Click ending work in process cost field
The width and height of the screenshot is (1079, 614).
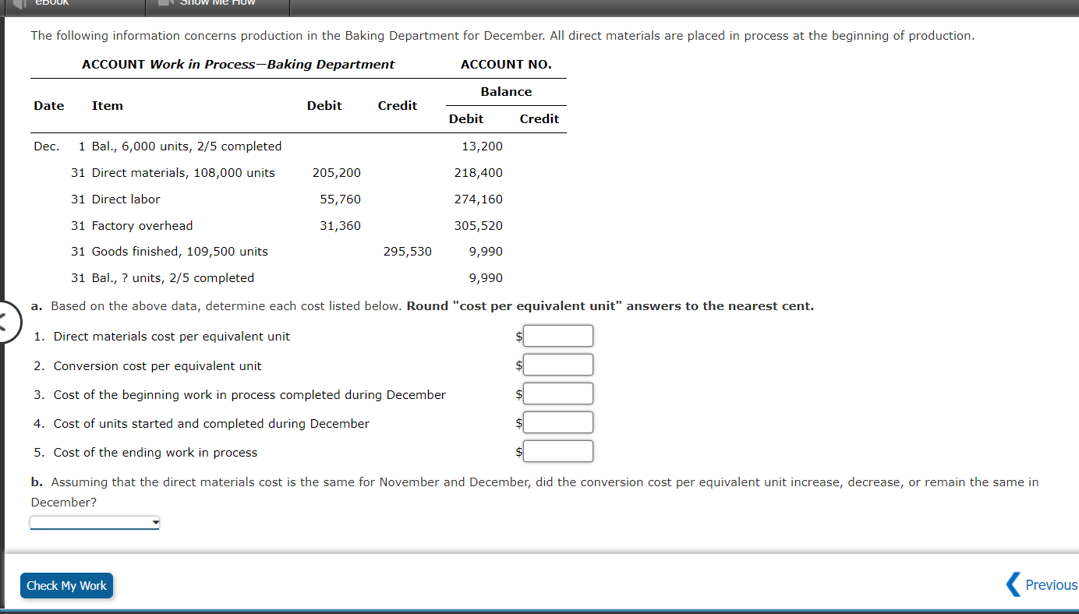[x=558, y=451]
